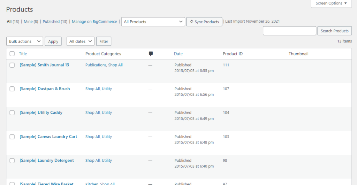This screenshot has height=185, width=357.
Task: Click Shop All in Smith Journal row
Action: tap(115, 65)
